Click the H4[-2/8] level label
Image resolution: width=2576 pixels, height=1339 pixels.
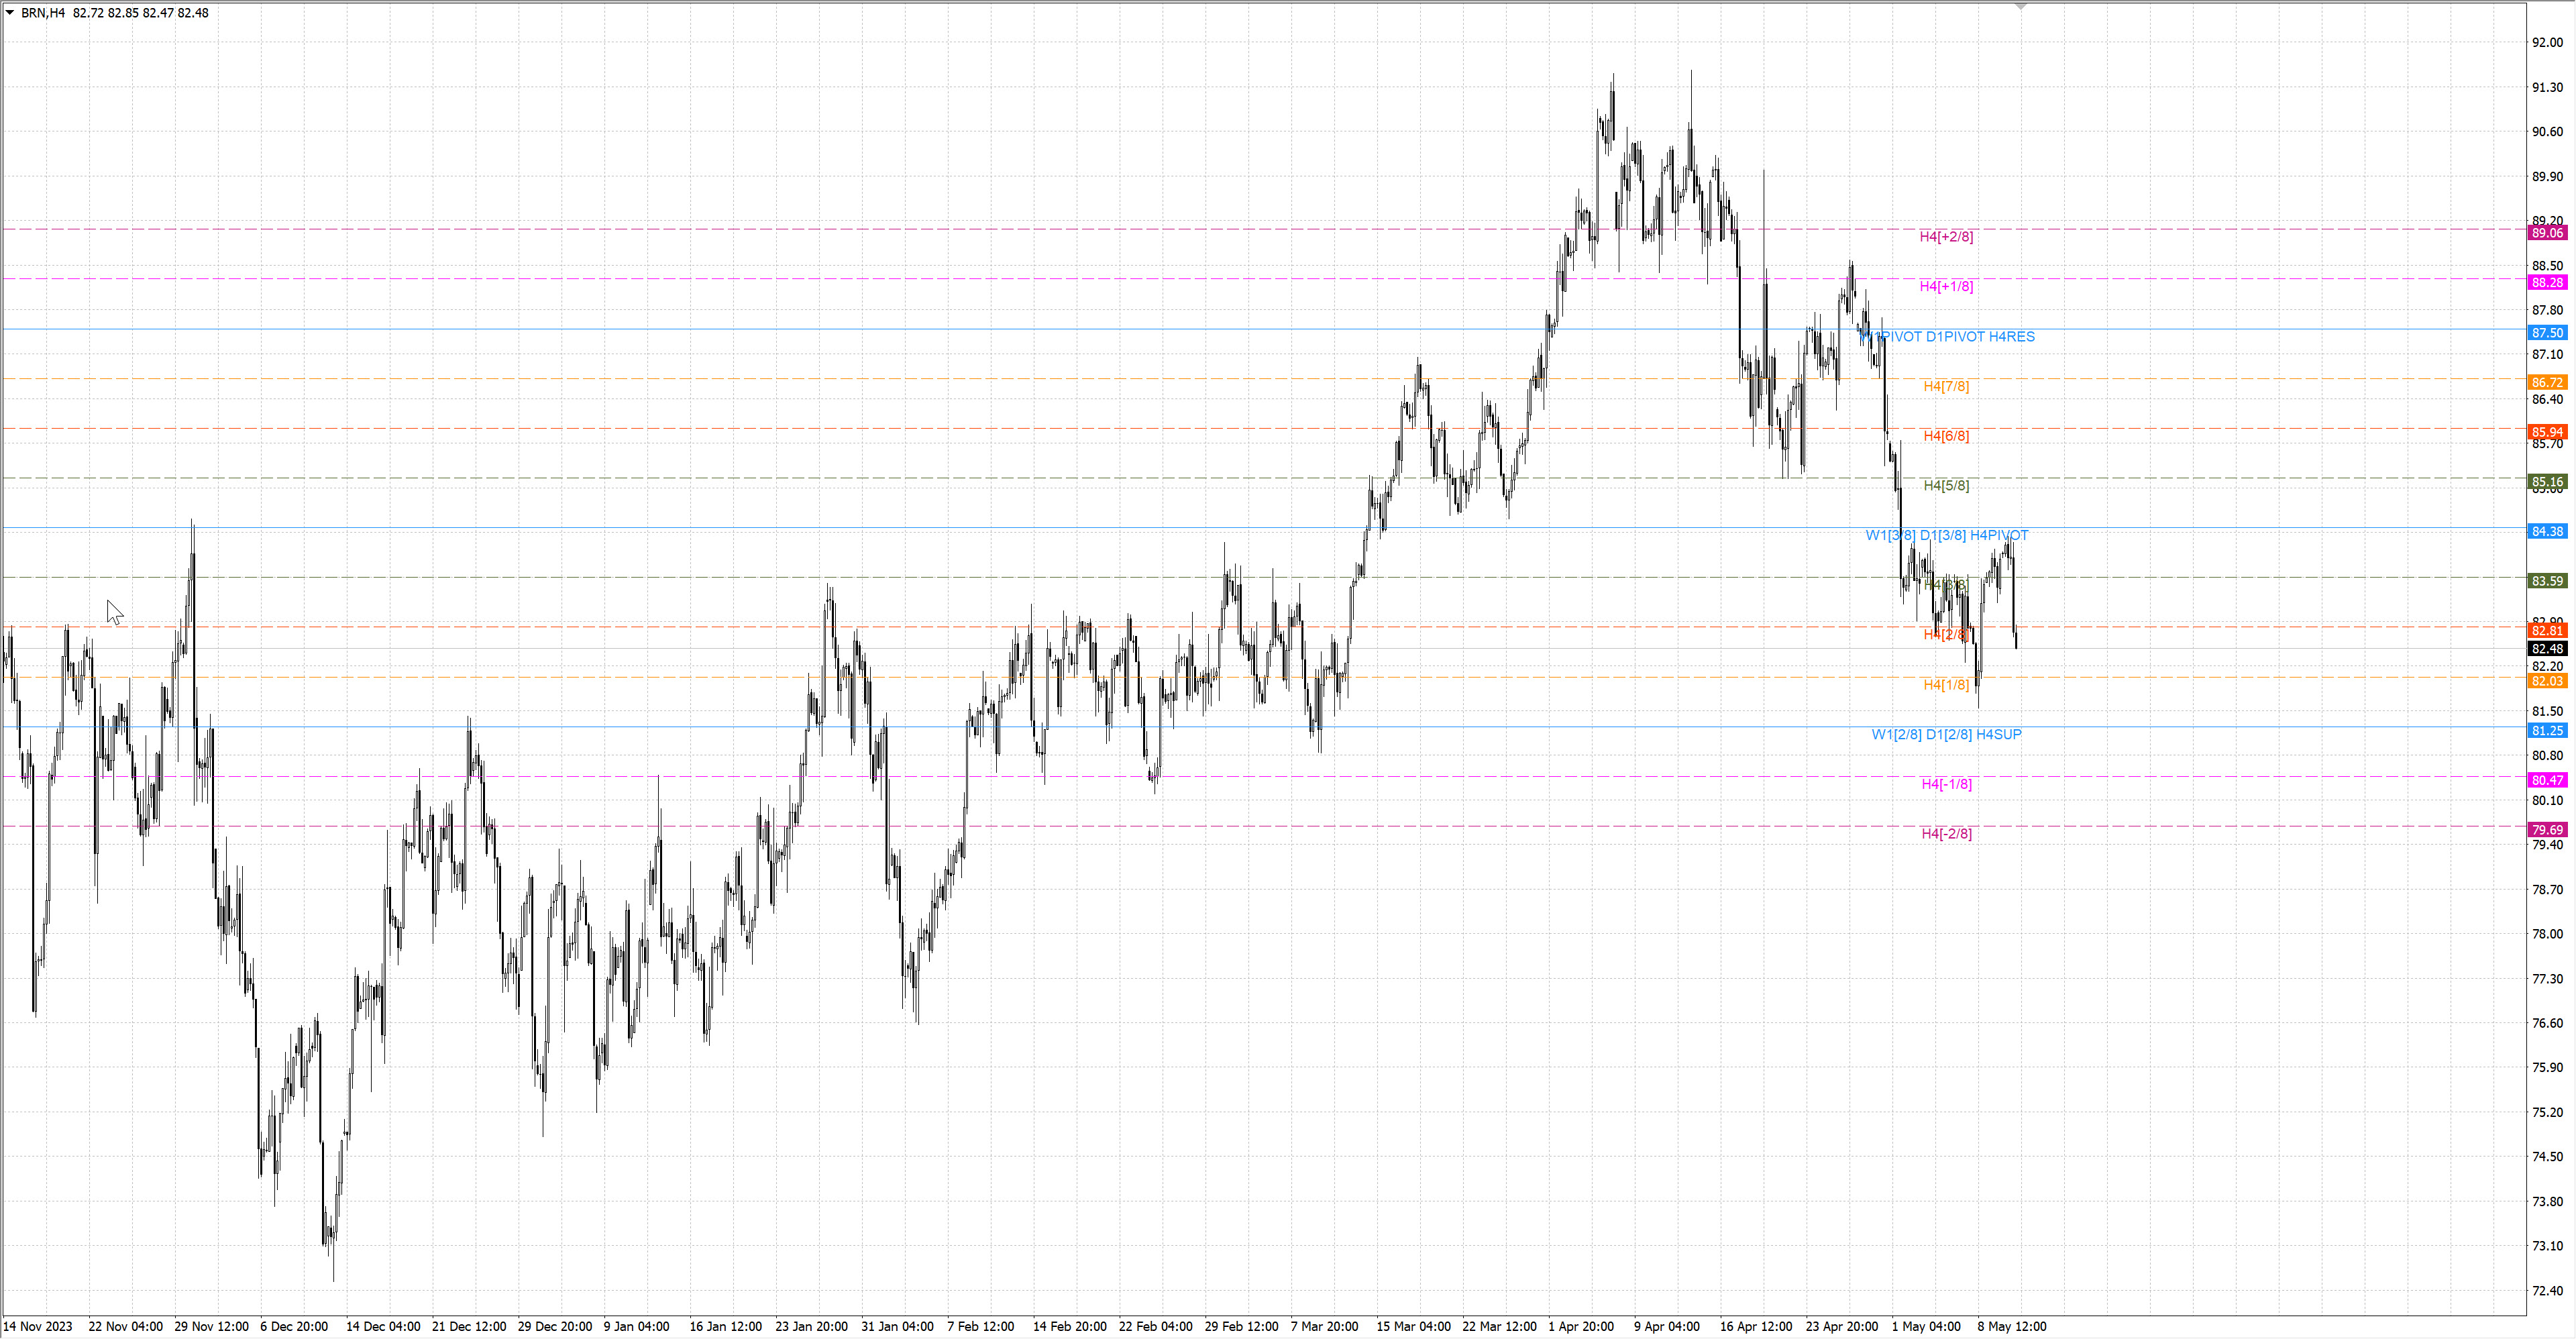(1946, 834)
